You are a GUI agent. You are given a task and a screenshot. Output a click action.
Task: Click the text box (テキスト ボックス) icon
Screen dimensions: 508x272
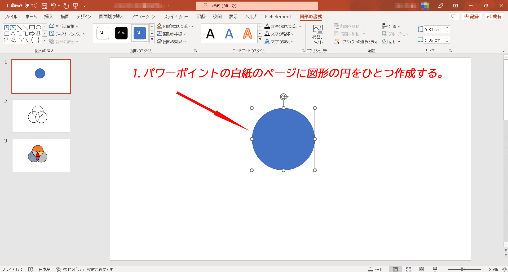52,34
